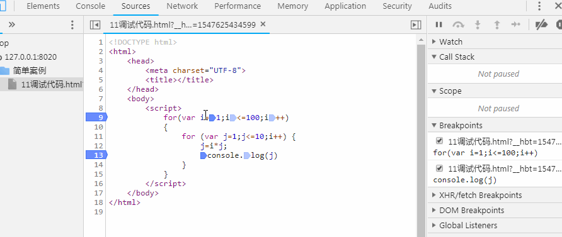Uncheck the console.log(j) breakpoint checkbox
The image size is (562, 237).
[x=439, y=168]
